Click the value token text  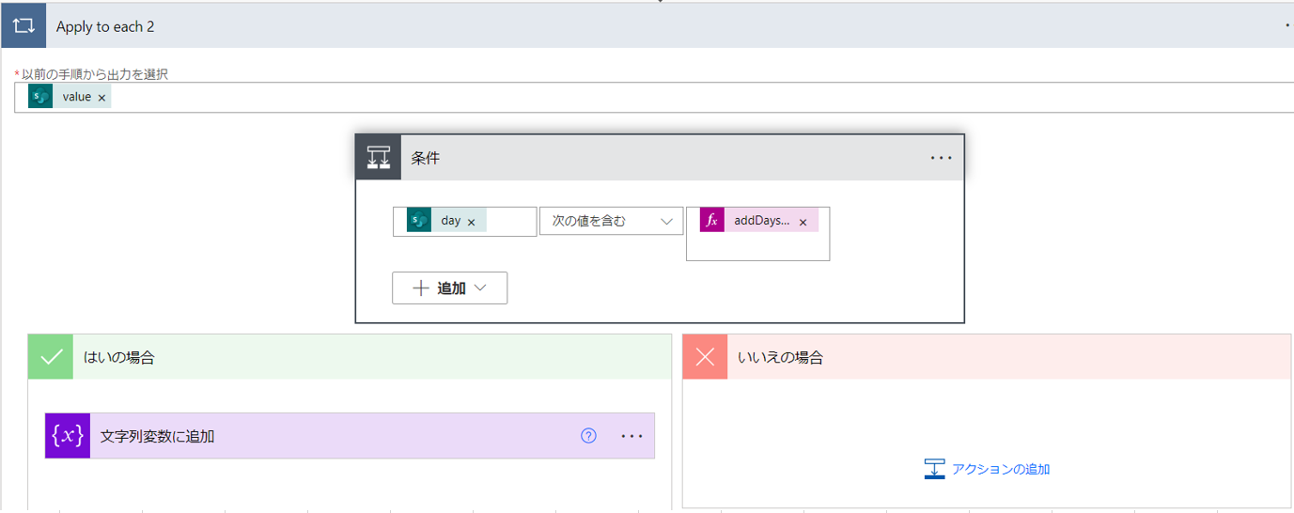click(77, 97)
